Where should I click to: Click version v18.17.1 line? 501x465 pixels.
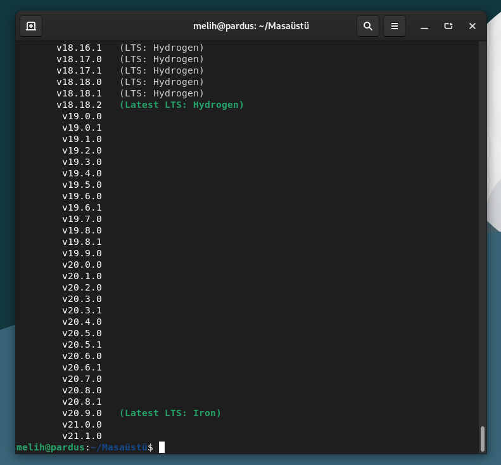click(x=130, y=70)
